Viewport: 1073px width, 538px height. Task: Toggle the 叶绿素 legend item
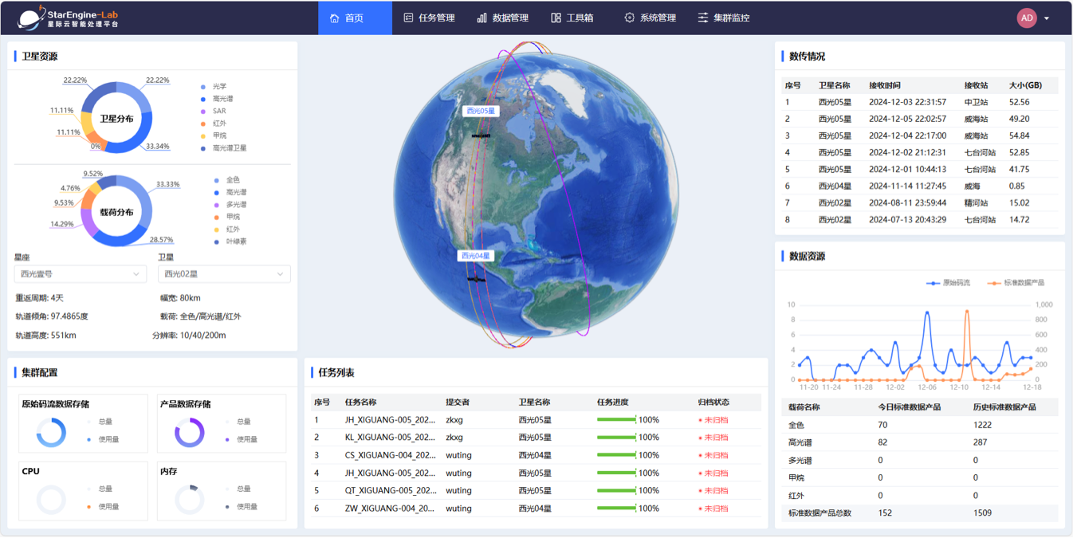(x=230, y=242)
